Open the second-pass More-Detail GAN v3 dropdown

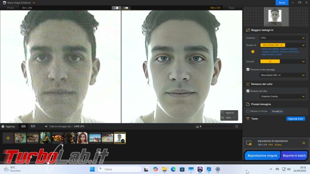[x=283, y=75]
